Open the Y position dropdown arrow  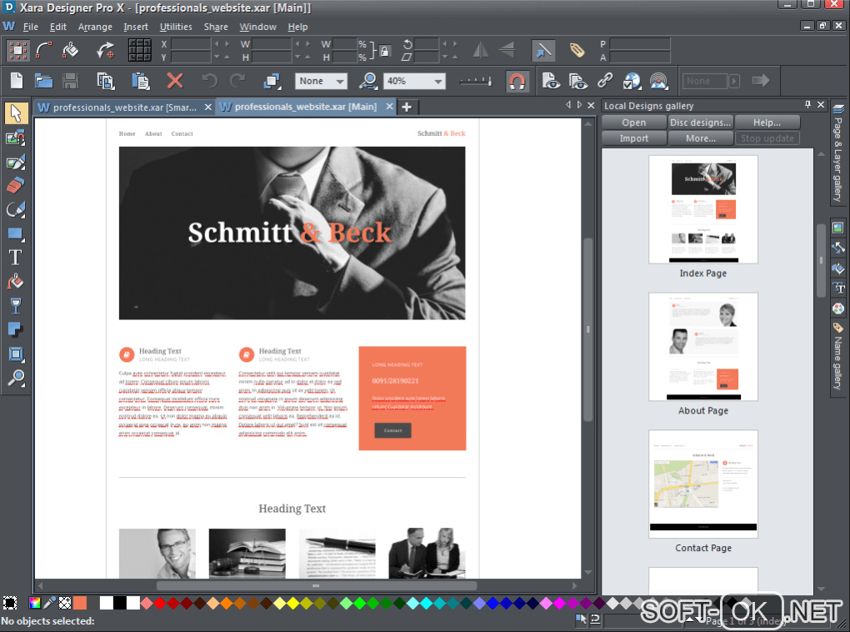tap(217, 57)
